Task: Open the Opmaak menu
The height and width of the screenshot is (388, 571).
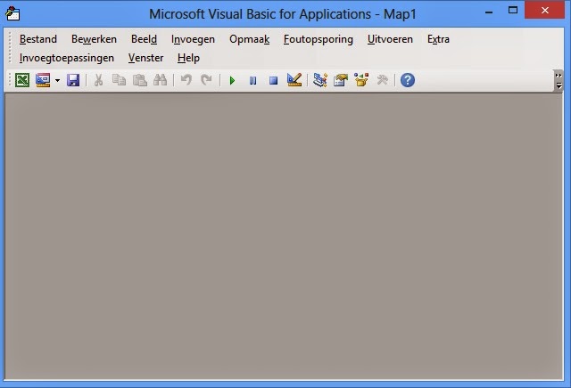Action: (250, 39)
